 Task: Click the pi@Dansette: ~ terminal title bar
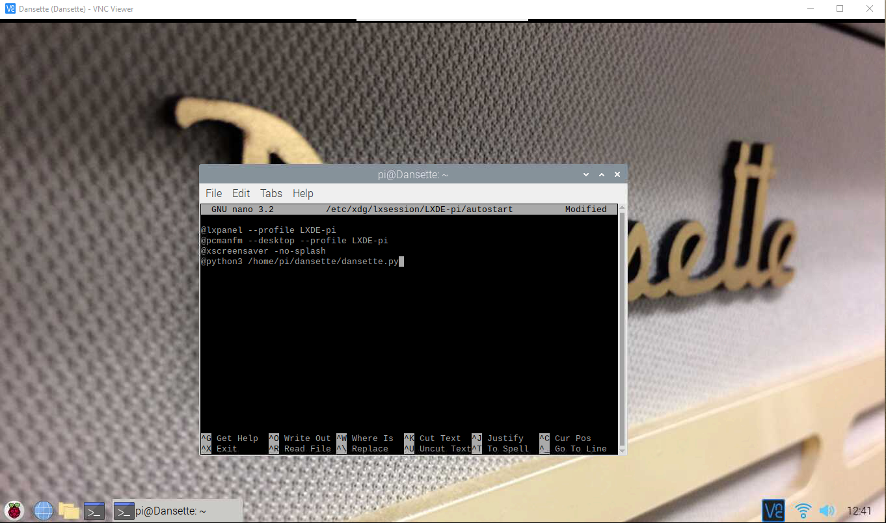(x=413, y=174)
